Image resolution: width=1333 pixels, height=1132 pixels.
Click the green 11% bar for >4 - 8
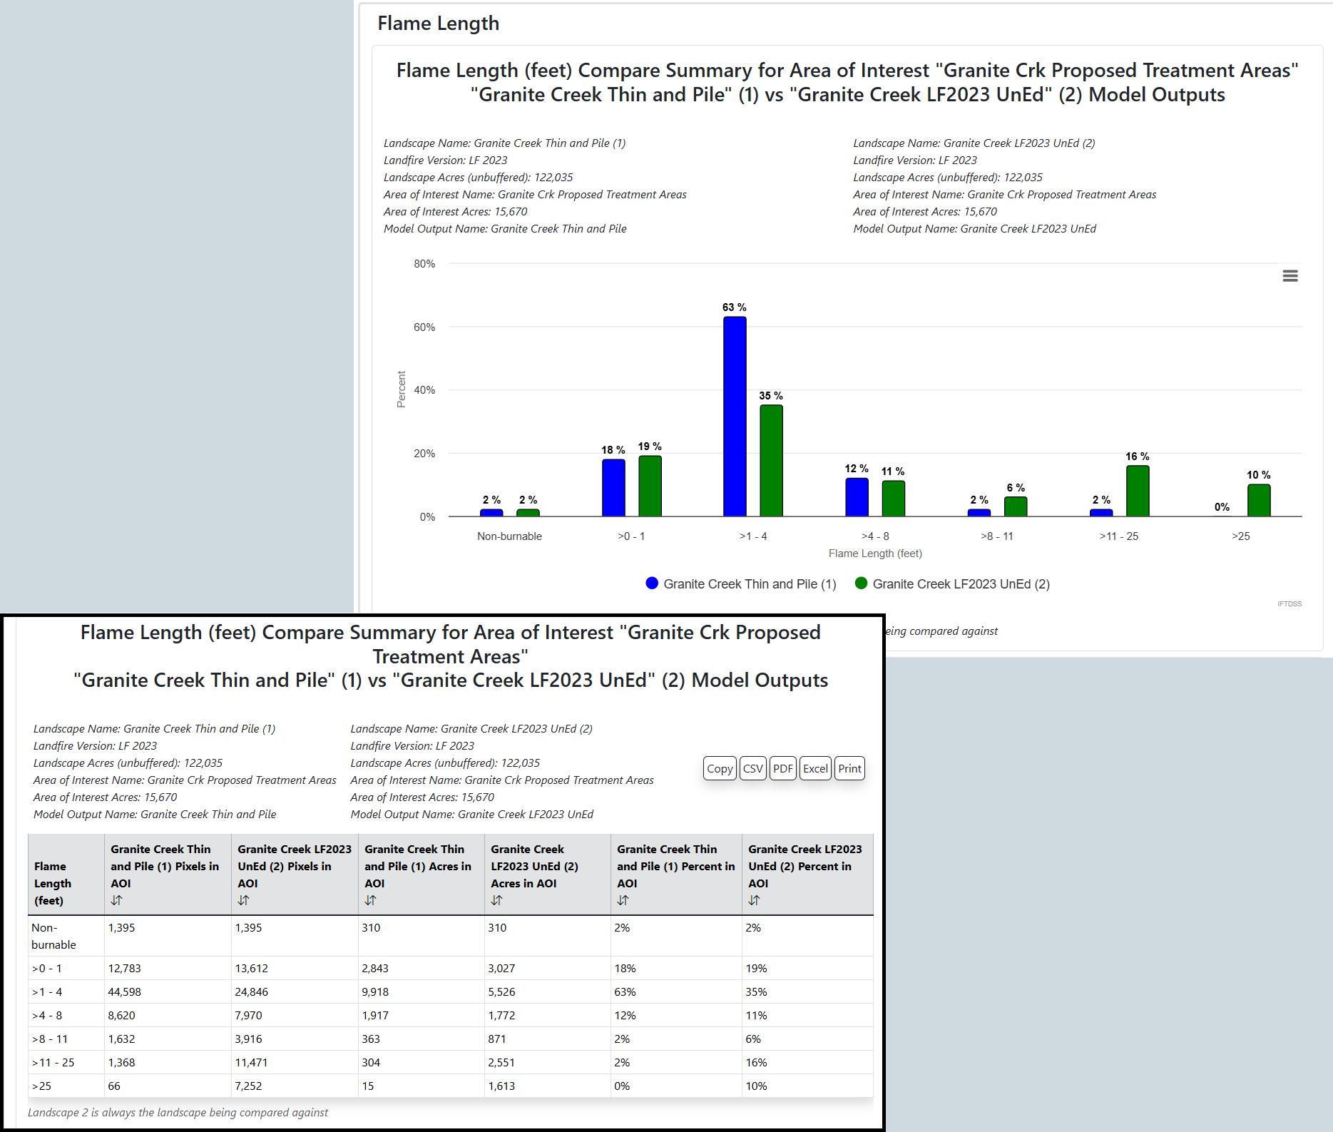pyautogui.click(x=893, y=499)
